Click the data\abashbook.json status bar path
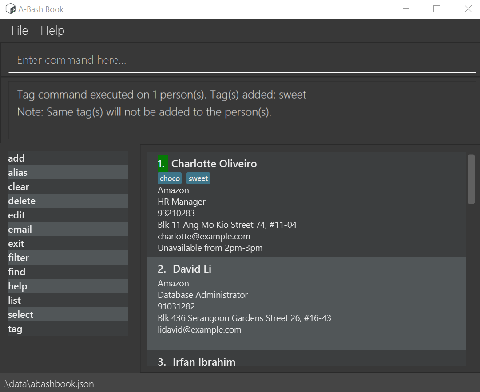Viewport: 480px width, 392px height. click(48, 384)
